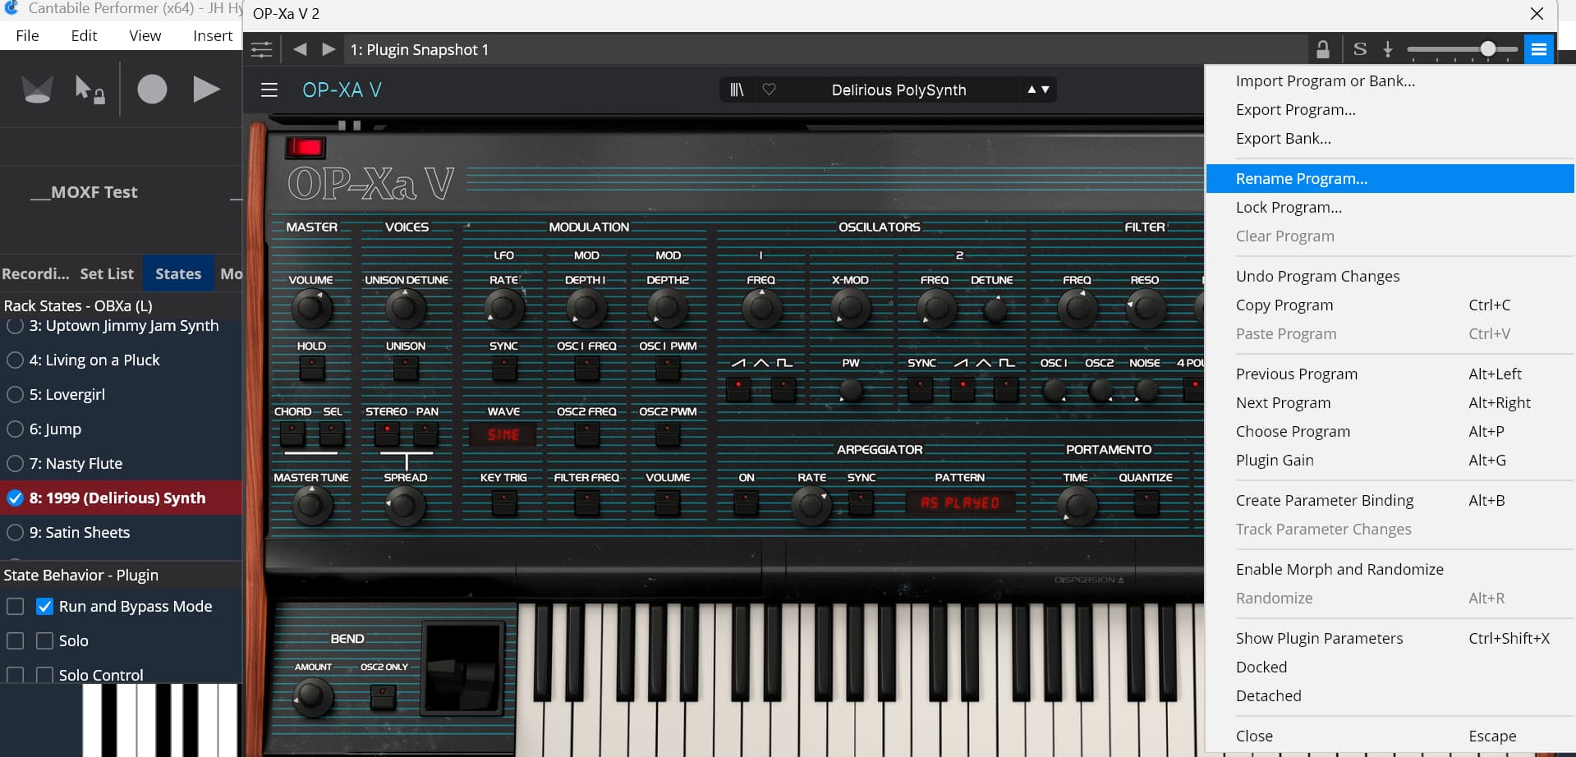Choose Rename Program menu item

pos(1390,178)
